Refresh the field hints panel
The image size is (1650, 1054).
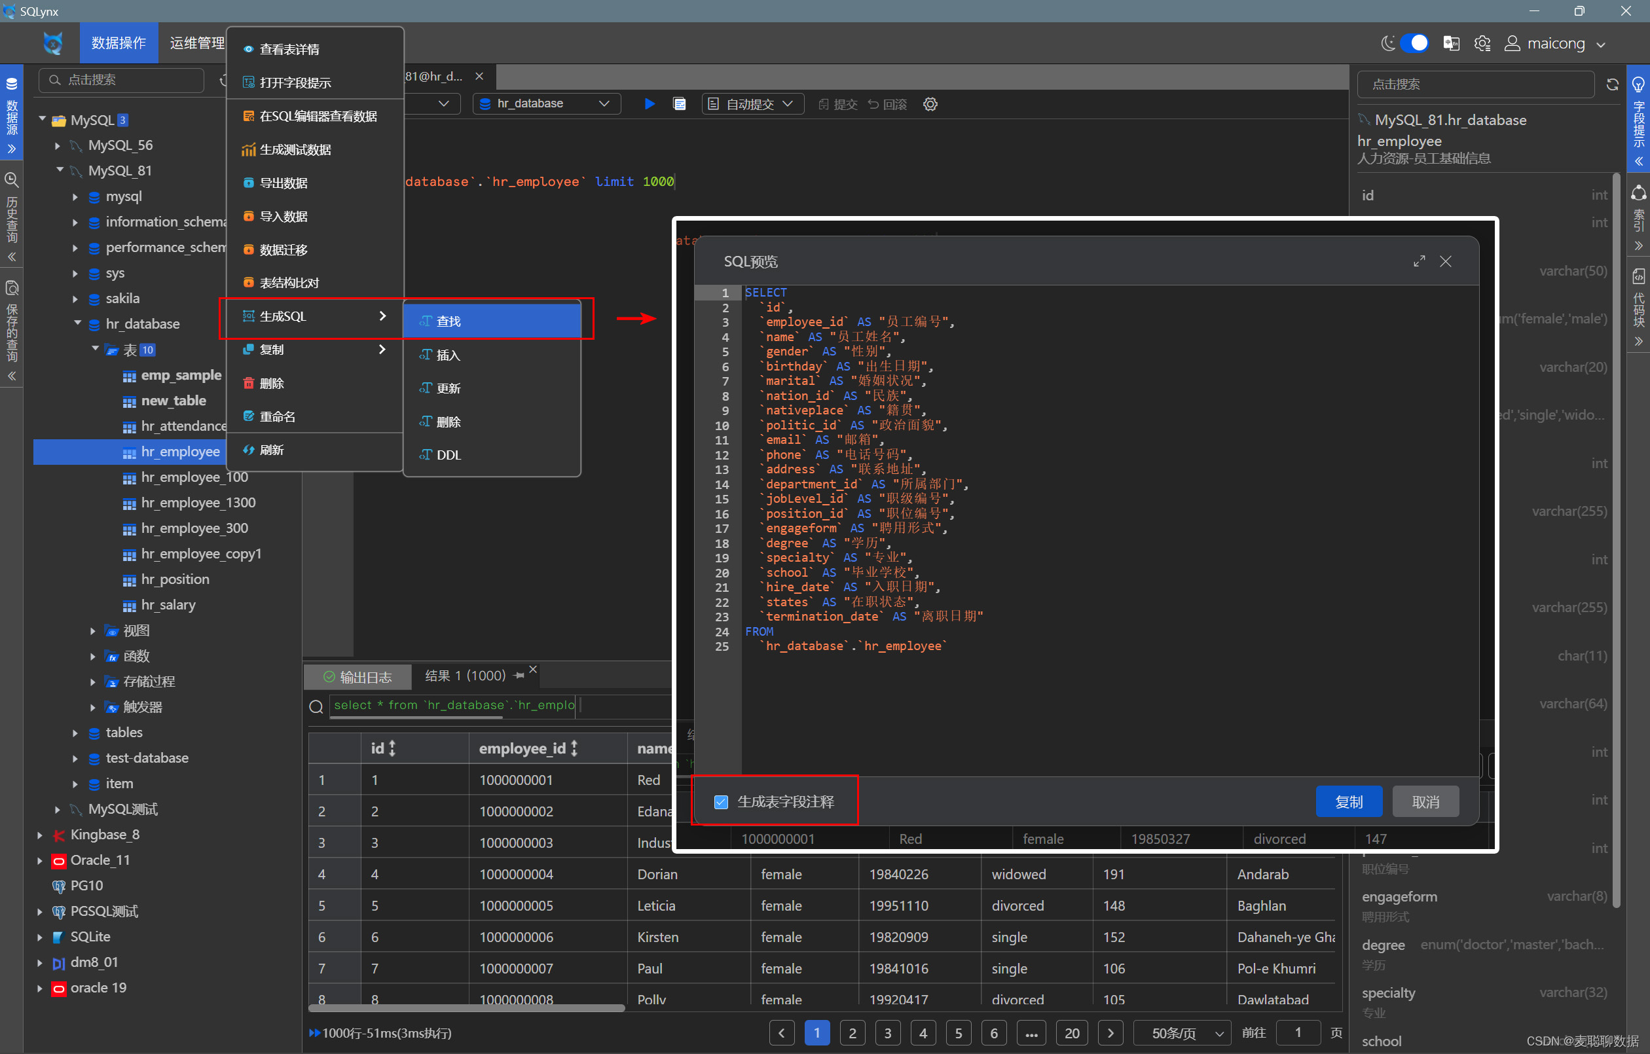click(1611, 84)
